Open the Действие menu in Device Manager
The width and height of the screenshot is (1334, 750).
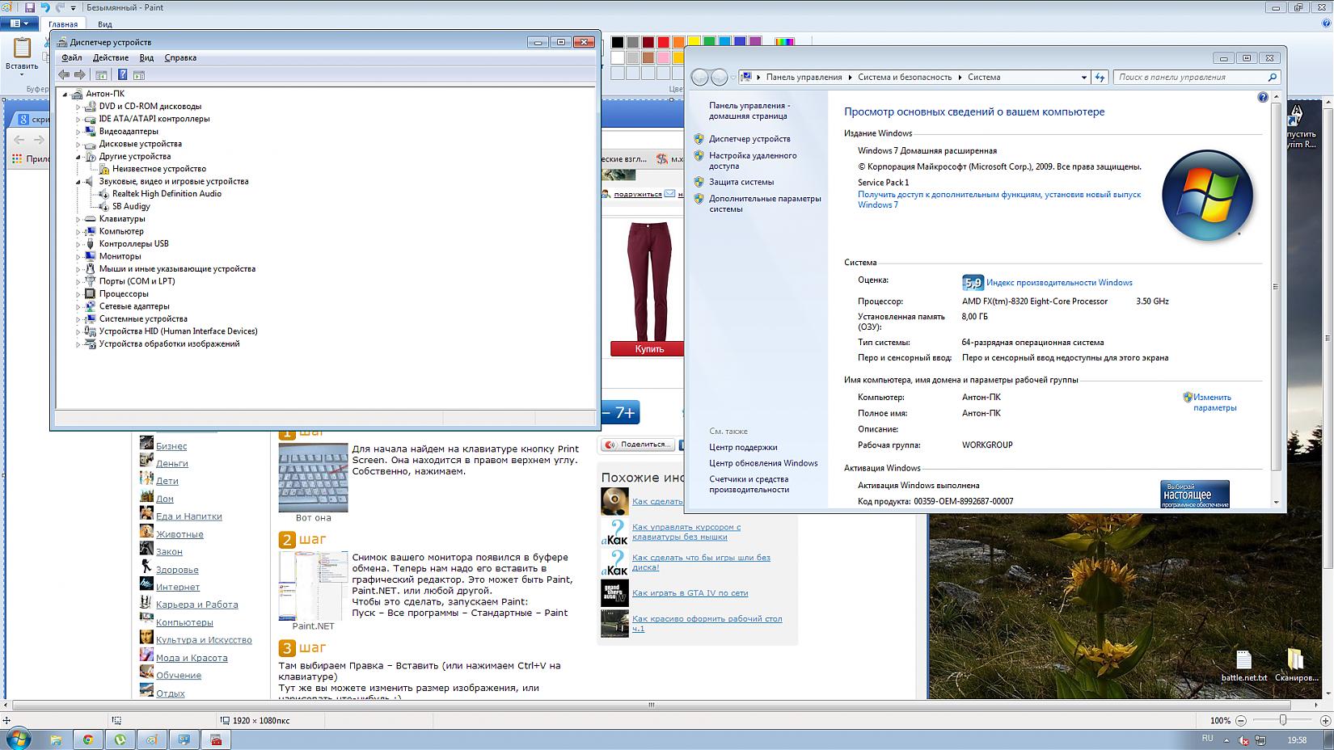click(x=111, y=58)
